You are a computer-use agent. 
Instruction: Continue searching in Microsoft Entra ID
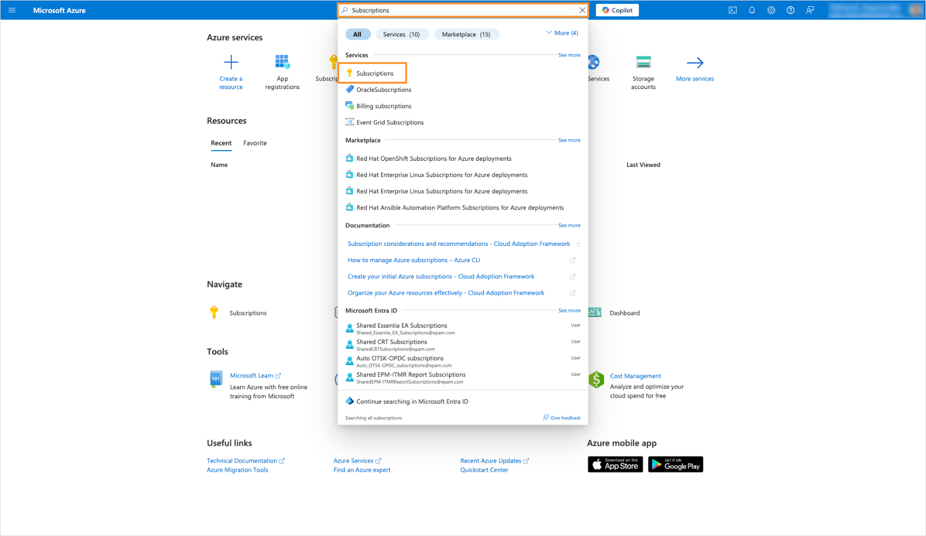click(x=412, y=402)
